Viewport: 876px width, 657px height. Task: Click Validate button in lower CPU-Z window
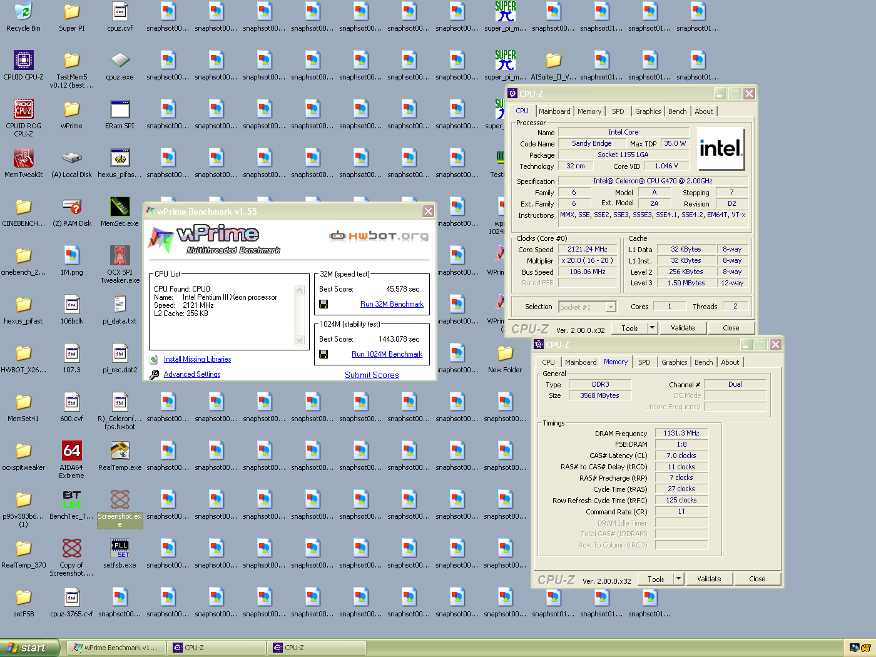coord(709,578)
